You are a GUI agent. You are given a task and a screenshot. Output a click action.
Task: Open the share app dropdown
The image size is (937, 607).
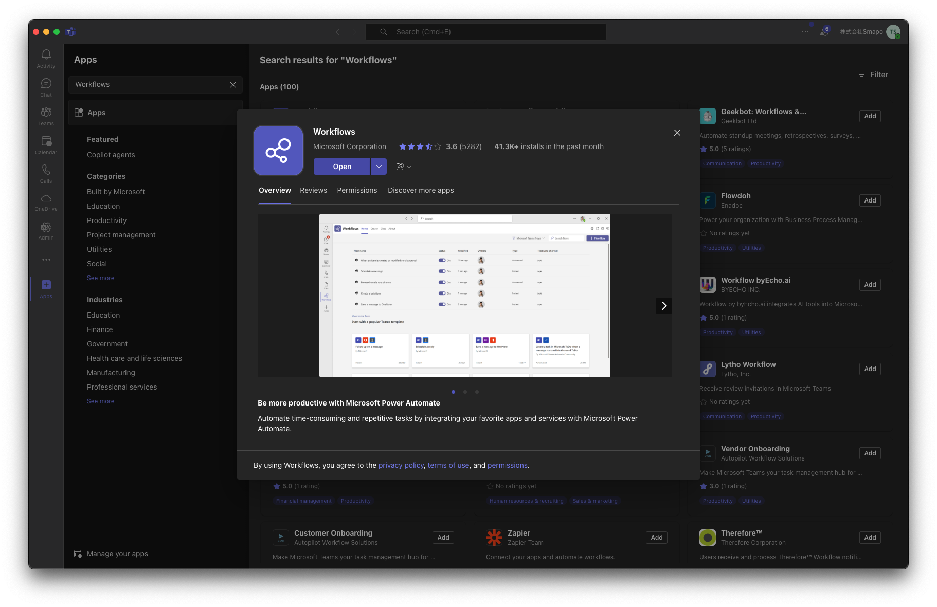[404, 167]
